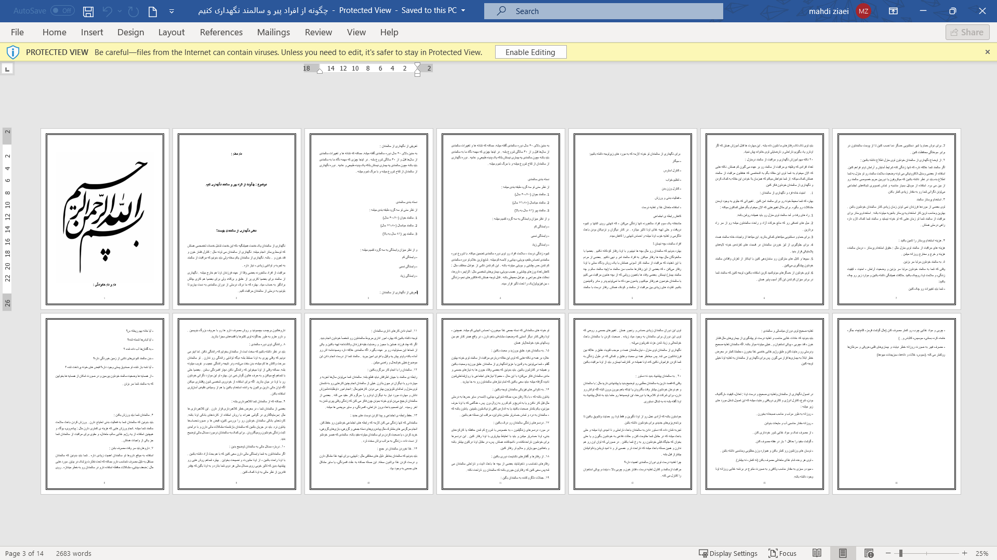The width and height of the screenshot is (997, 560).
Task: Click the last page in the top row
Action: tap(897, 219)
